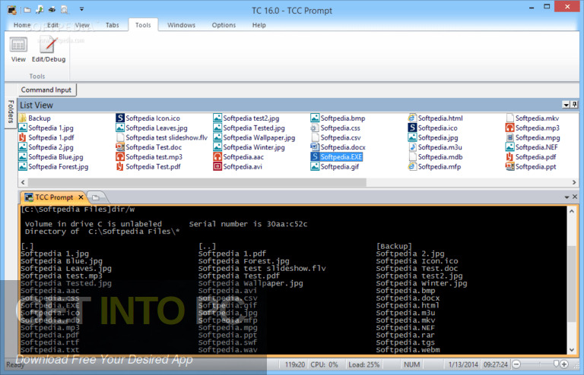This screenshot has height=375, width=584.
Task: Select Softpedia.avi file
Action: (237, 166)
